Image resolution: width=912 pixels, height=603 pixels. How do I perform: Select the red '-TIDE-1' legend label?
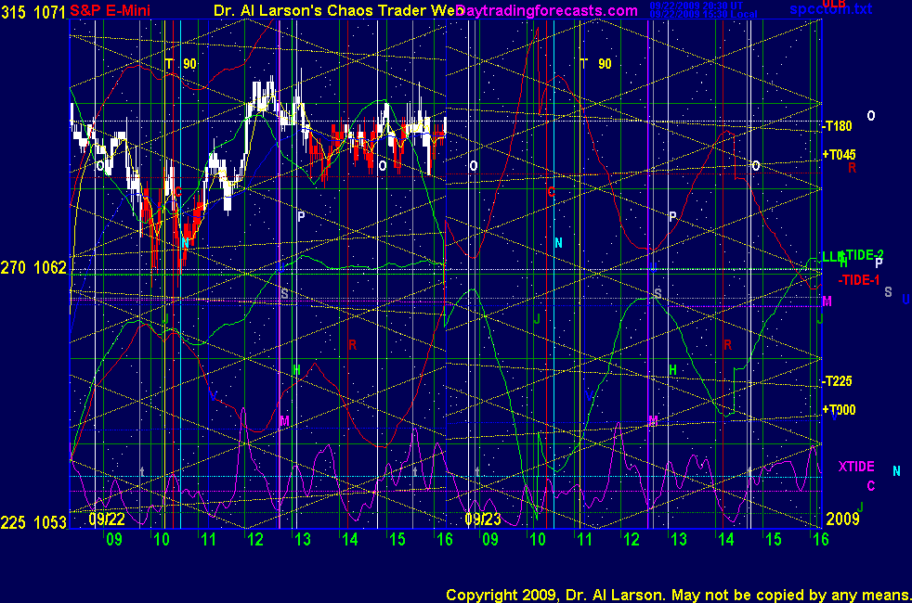pos(859,280)
